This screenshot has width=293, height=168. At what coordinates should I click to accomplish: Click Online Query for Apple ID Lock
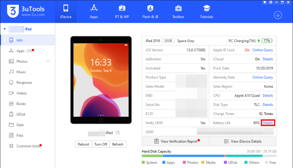pyautogui.click(x=262, y=50)
